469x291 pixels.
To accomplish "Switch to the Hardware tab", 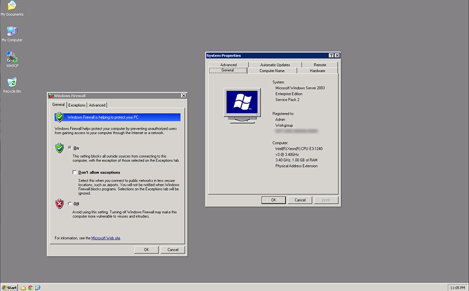I will pyautogui.click(x=317, y=71).
